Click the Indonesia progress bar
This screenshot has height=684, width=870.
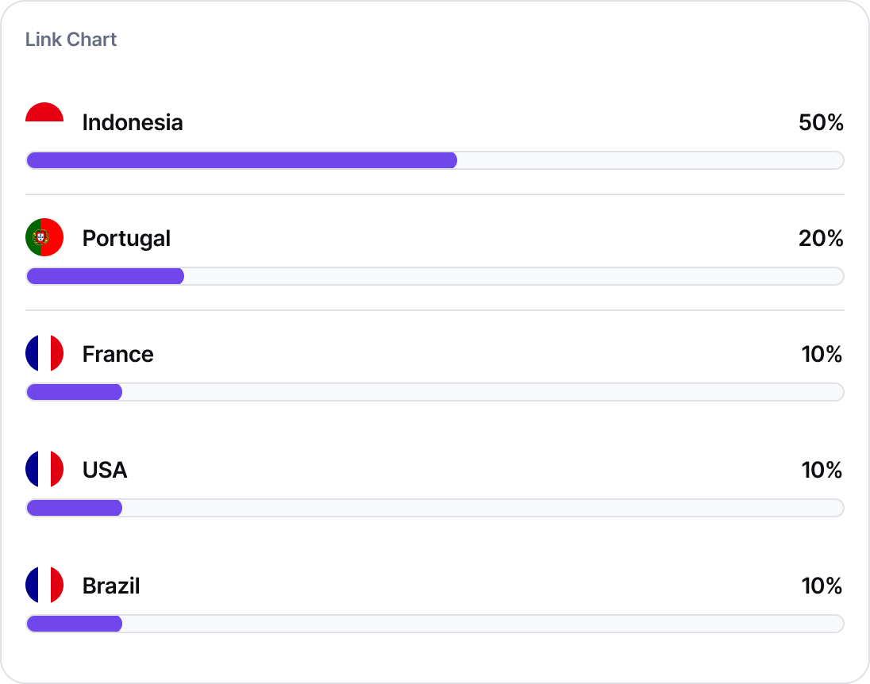click(434, 160)
